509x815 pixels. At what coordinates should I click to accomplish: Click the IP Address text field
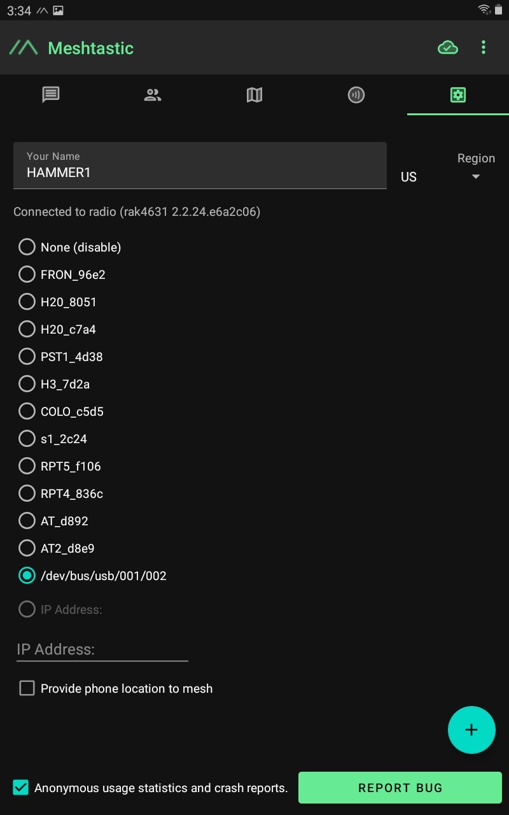click(x=102, y=649)
